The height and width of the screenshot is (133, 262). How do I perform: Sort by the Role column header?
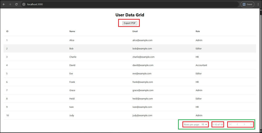198,31
